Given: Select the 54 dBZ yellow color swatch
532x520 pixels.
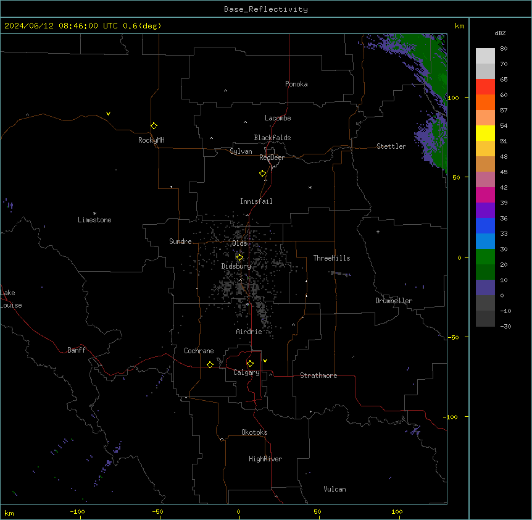Looking at the screenshot, I should [x=485, y=133].
